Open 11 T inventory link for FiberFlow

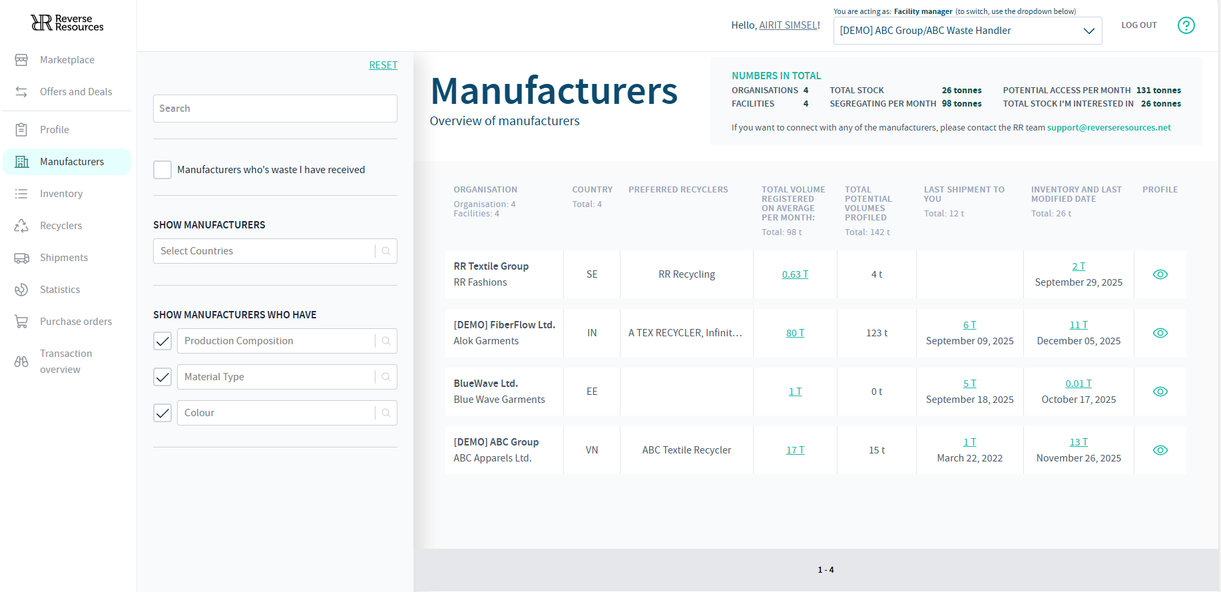[x=1079, y=325]
